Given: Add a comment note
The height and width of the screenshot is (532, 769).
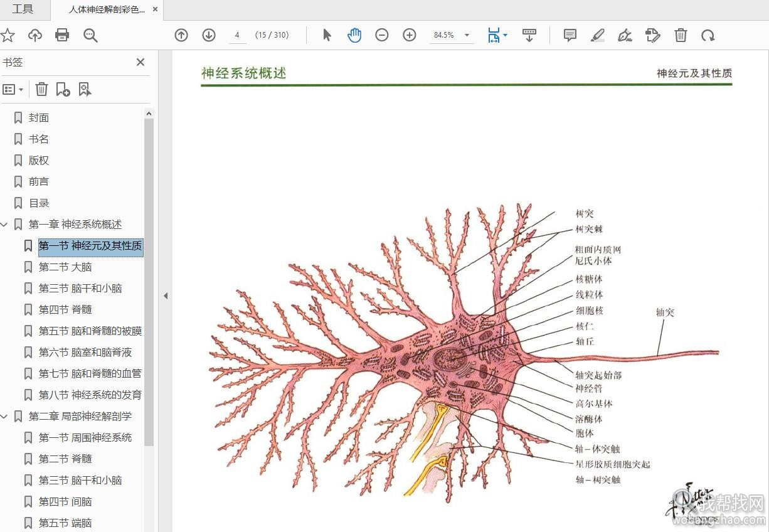Looking at the screenshot, I should pyautogui.click(x=570, y=35).
